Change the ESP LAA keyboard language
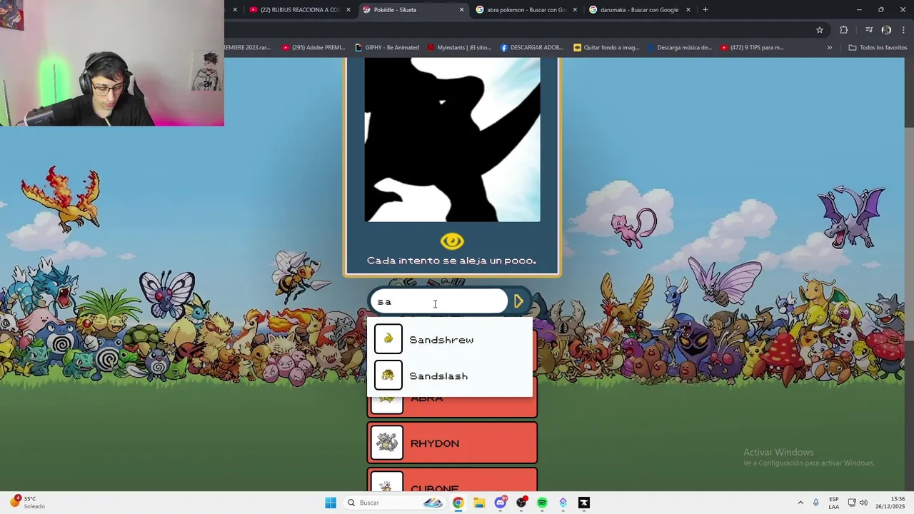 coord(834,503)
